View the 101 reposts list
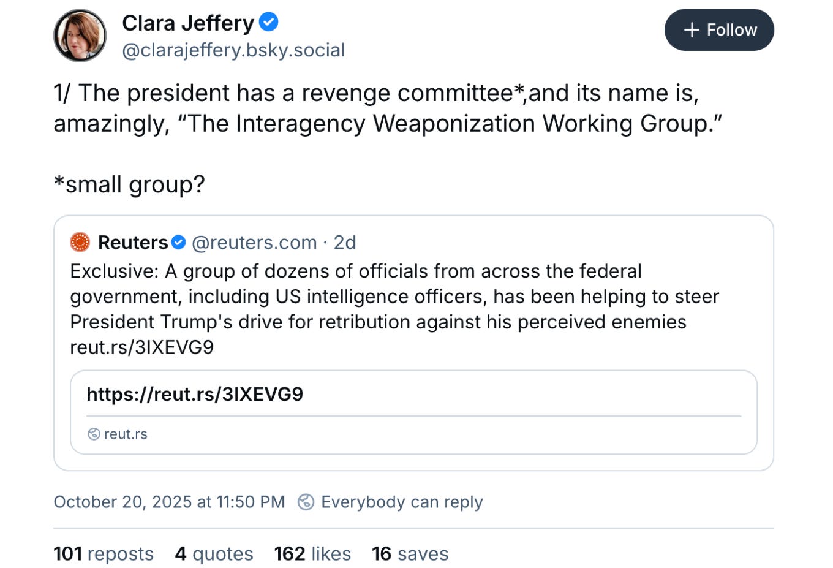The image size is (833, 568). tap(104, 554)
